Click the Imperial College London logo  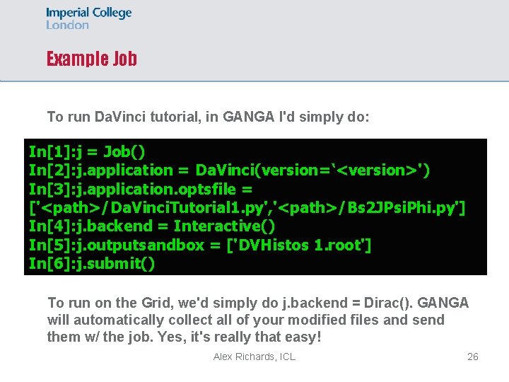pyautogui.click(x=88, y=18)
